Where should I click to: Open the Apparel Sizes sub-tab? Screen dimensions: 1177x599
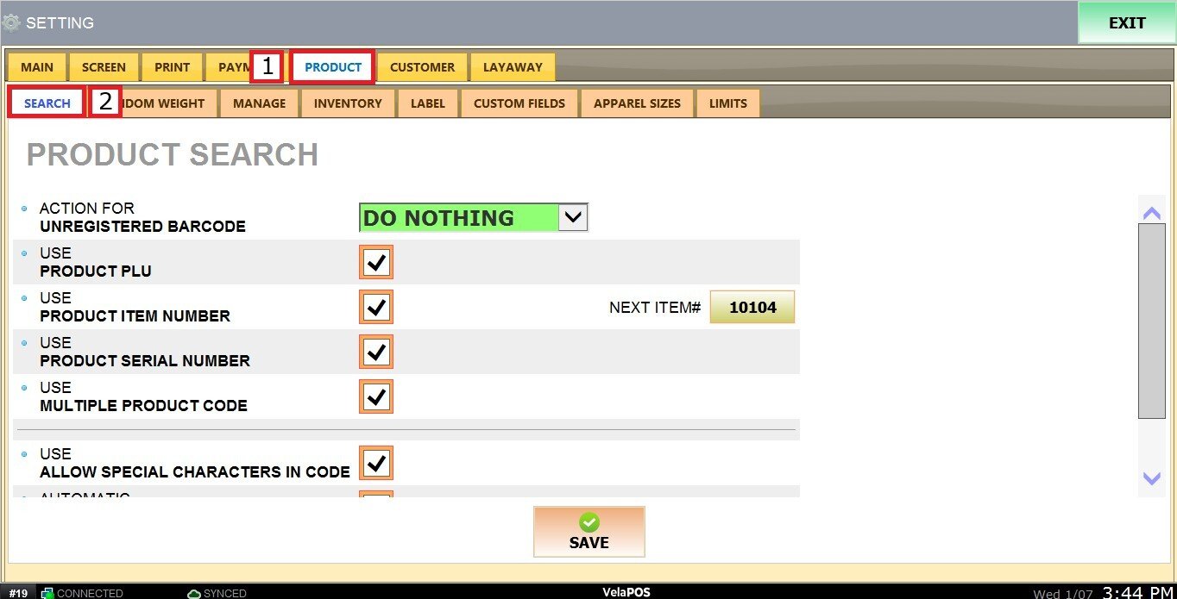point(637,103)
